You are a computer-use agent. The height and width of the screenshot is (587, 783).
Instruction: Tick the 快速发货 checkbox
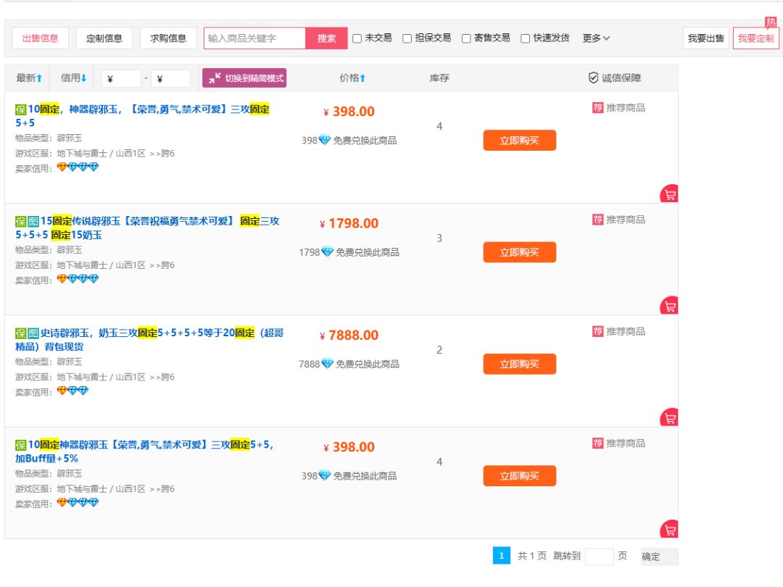[x=525, y=38]
